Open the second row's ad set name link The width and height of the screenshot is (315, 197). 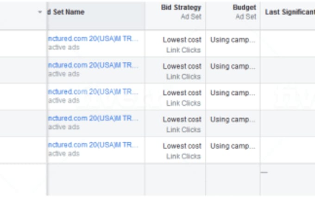click(x=93, y=65)
